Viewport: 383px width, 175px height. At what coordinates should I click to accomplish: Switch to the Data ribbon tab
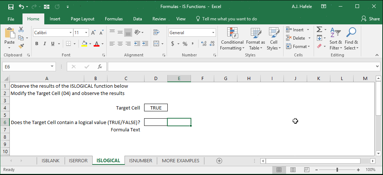[x=138, y=19]
